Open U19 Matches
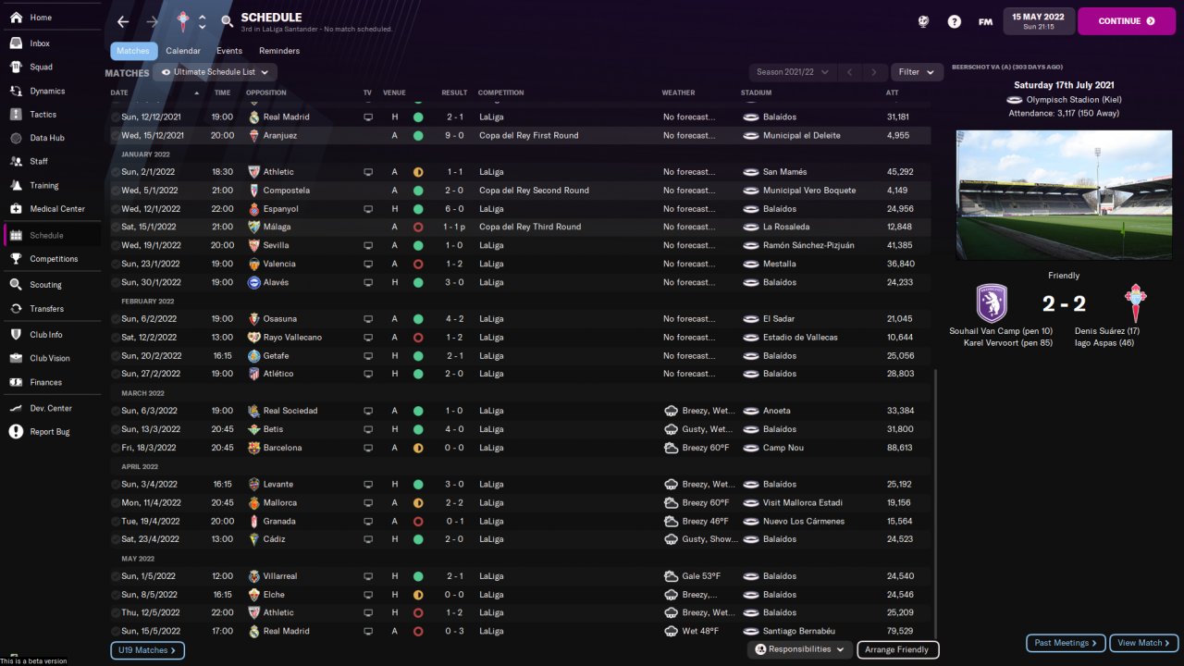 pyautogui.click(x=147, y=650)
